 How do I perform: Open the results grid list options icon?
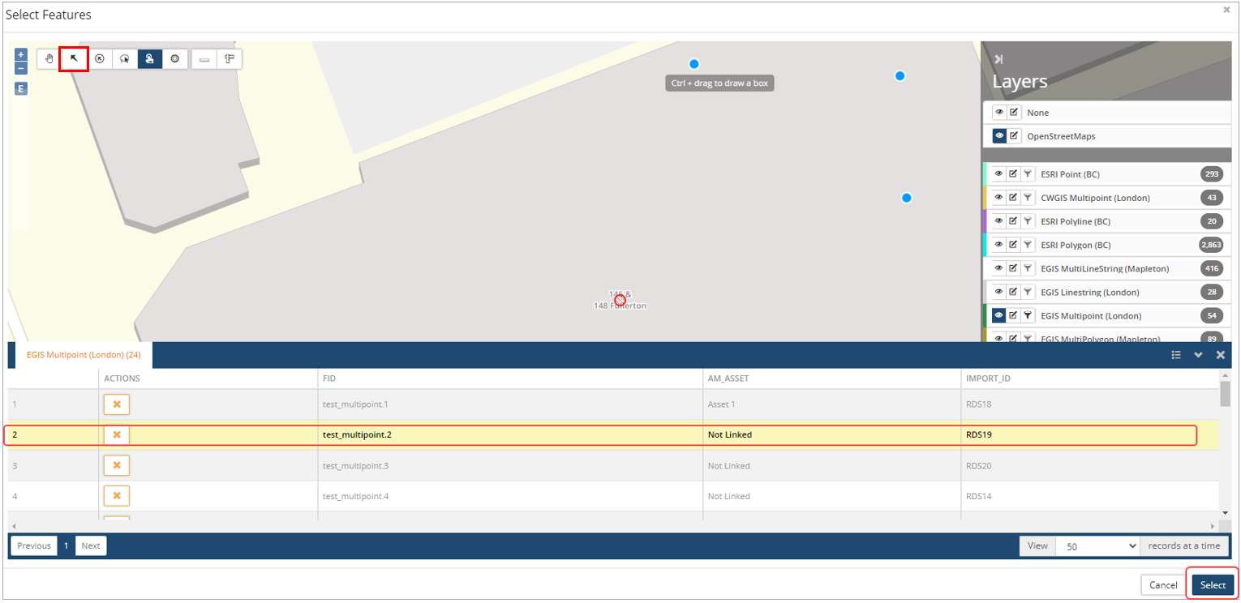(x=1176, y=355)
